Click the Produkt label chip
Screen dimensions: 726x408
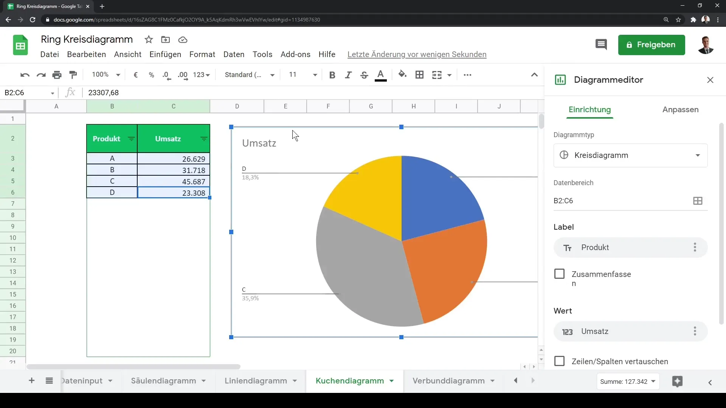[630, 247]
